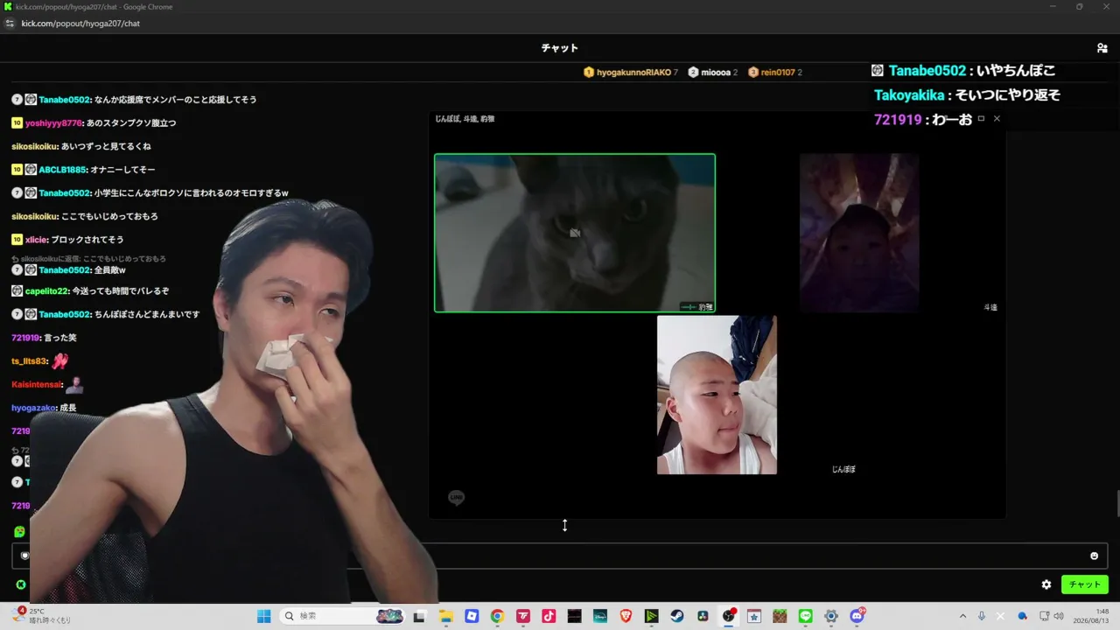The width and height of the screenshot is (1120, 630).
Task: Click username yoshiyyy8776 in chat
Action: (54, 123)
